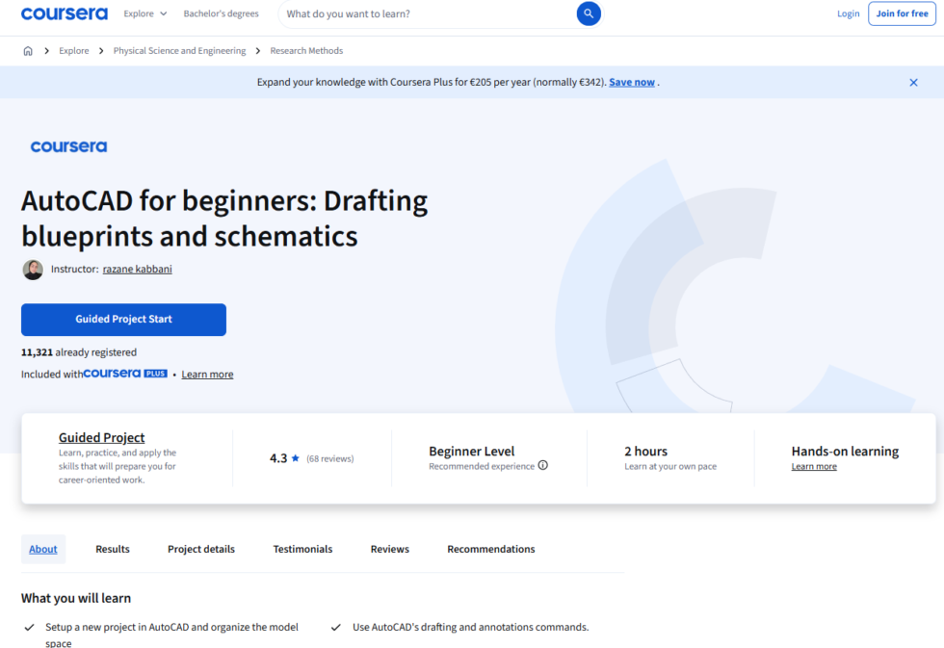Screen dimensions: 944x648
Task: Click the Coursera Plus logo badge
Action: 125,374
